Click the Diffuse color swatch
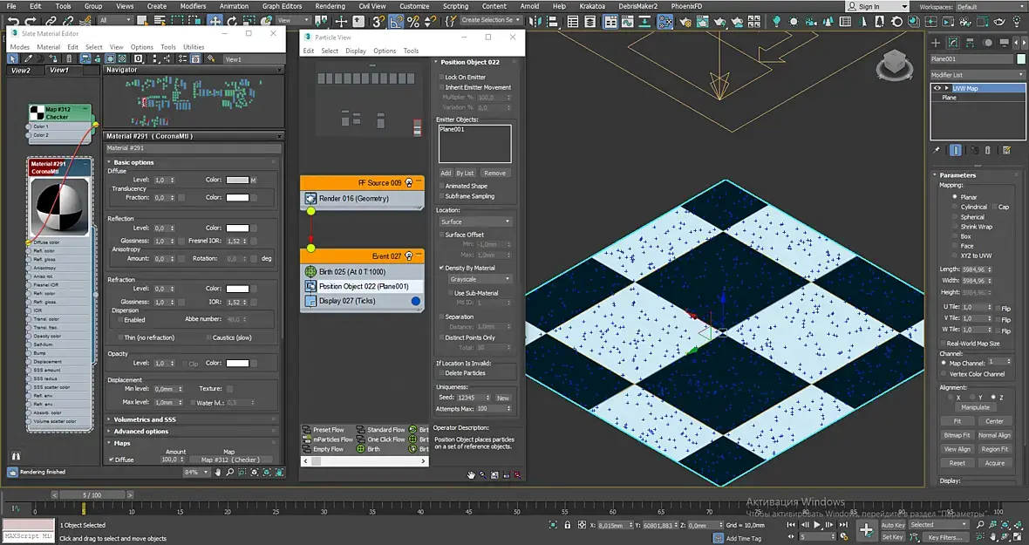Viewport: 1029px width, 545px height. [x=237, y=180]
